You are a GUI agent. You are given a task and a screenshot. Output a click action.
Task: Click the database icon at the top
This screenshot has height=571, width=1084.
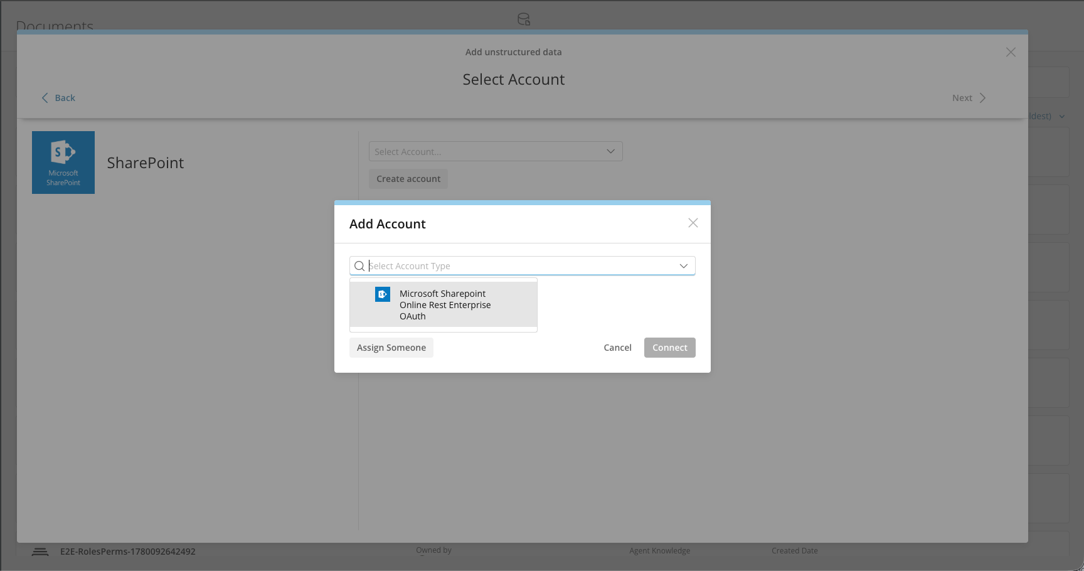coord(524,19)
